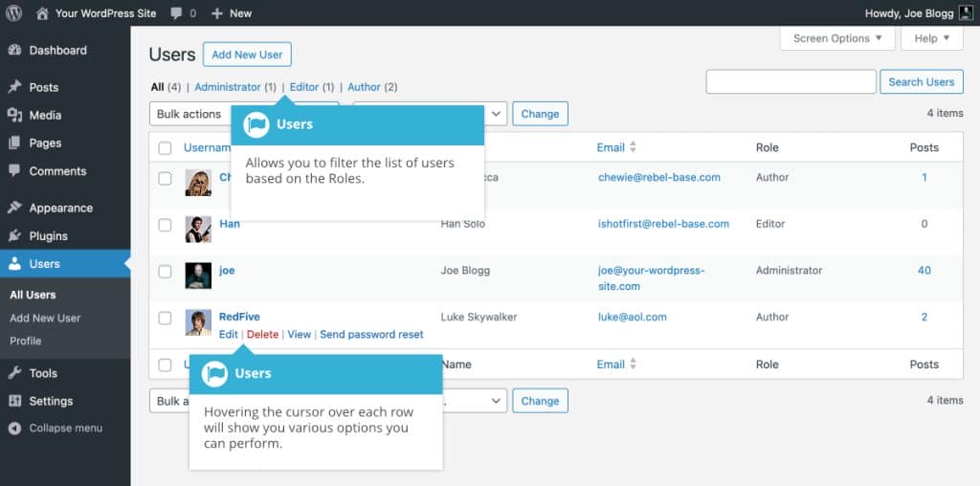Click the home icon beside Your WordPress Site
980x486 pixels.
[x=42, y=13]
